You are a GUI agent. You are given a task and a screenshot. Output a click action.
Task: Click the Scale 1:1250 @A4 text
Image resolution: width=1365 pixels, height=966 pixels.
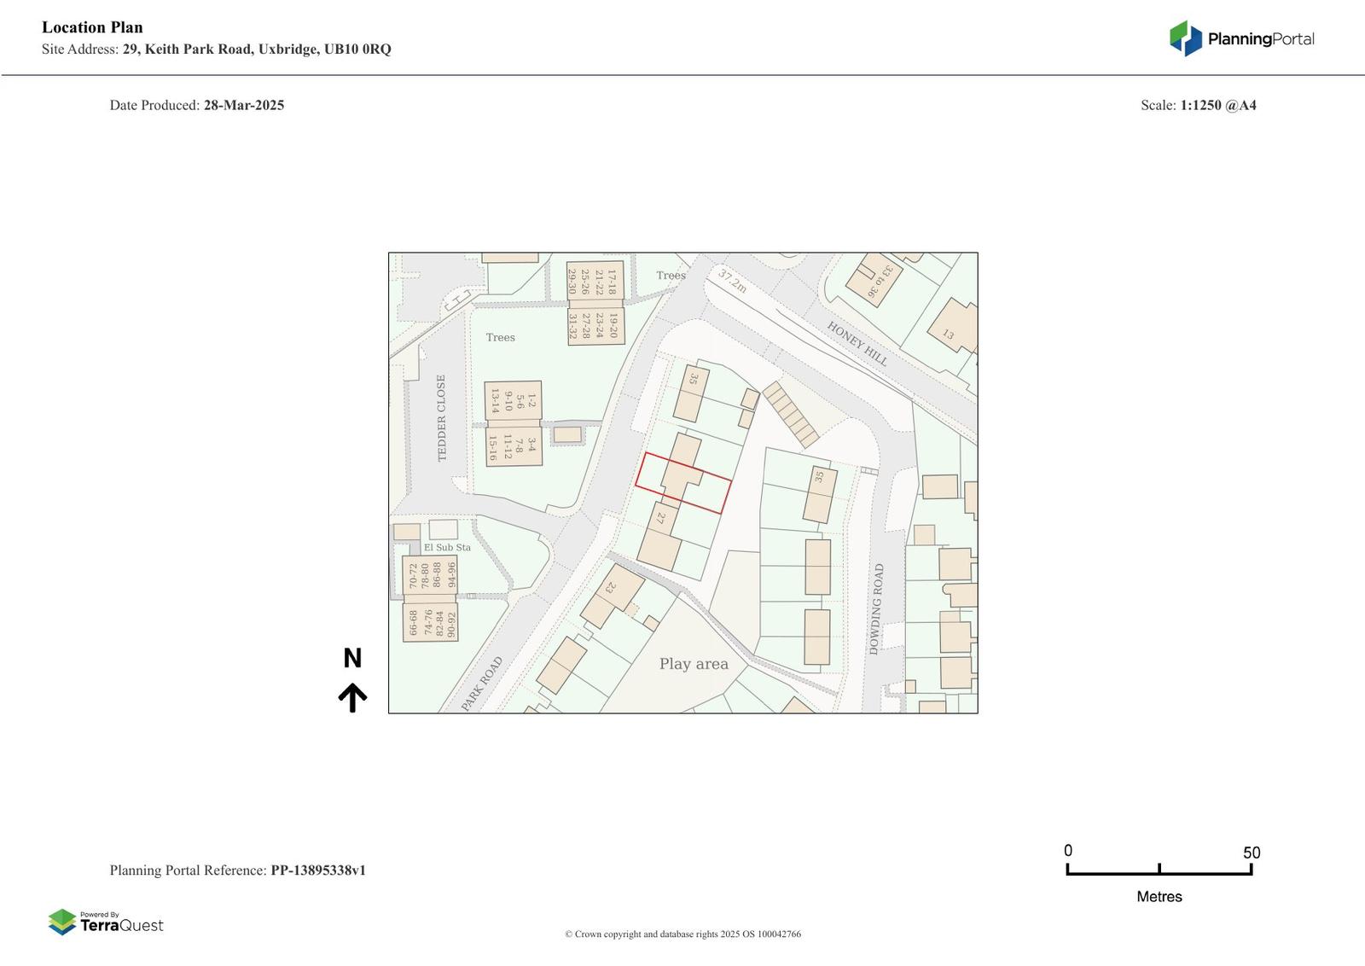click(x=1198, y=105)
